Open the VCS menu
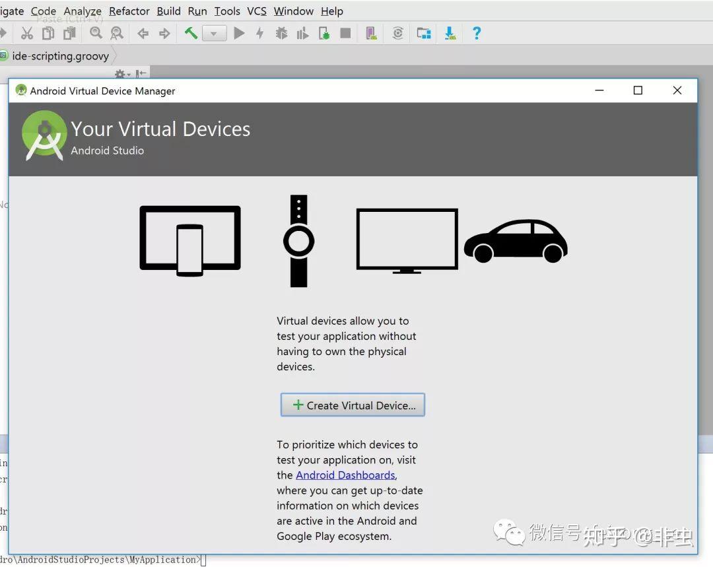713x567 pixels. 257,11
